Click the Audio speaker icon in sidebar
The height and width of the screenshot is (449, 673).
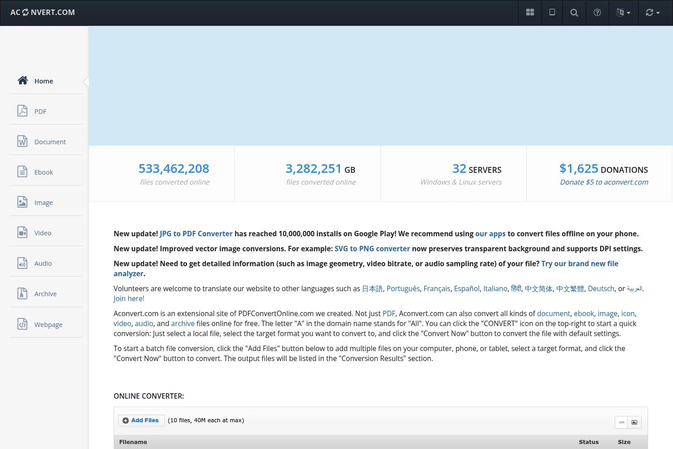point(22,263)
